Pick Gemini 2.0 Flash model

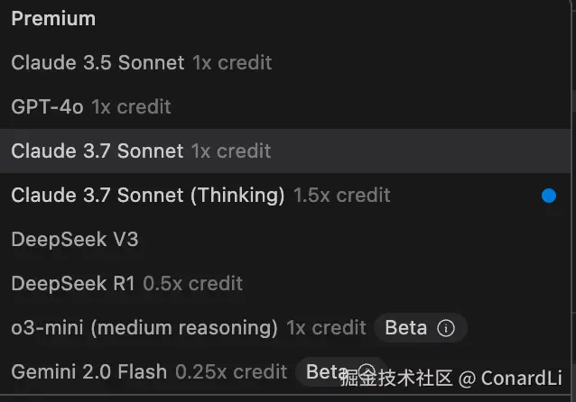(x=88, y=371)
